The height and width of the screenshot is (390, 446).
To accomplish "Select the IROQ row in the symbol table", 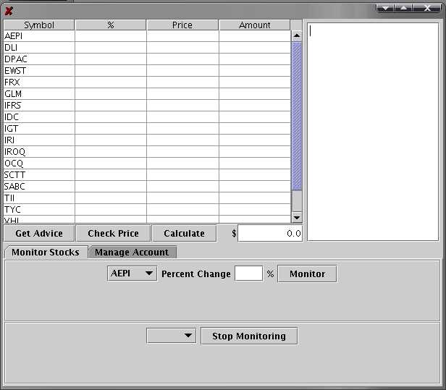I will click(39, 152).
